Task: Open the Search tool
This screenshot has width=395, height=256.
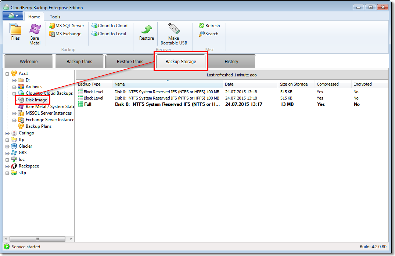Action: click(x=209, y=34)
